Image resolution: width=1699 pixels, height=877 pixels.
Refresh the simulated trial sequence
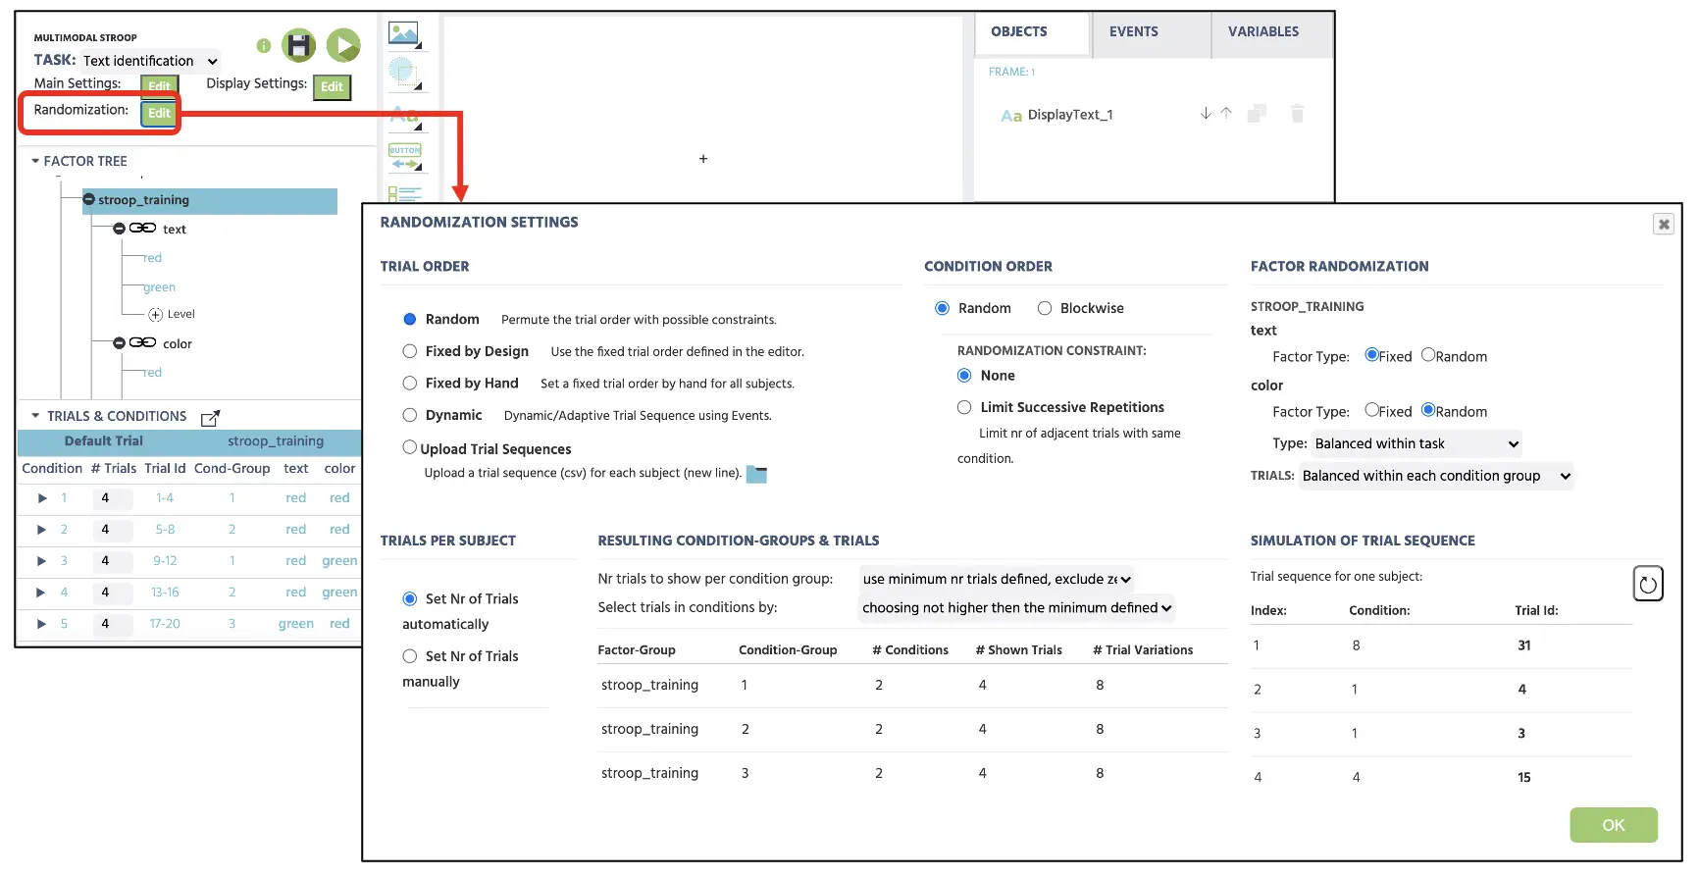(x=1648, y=584)
